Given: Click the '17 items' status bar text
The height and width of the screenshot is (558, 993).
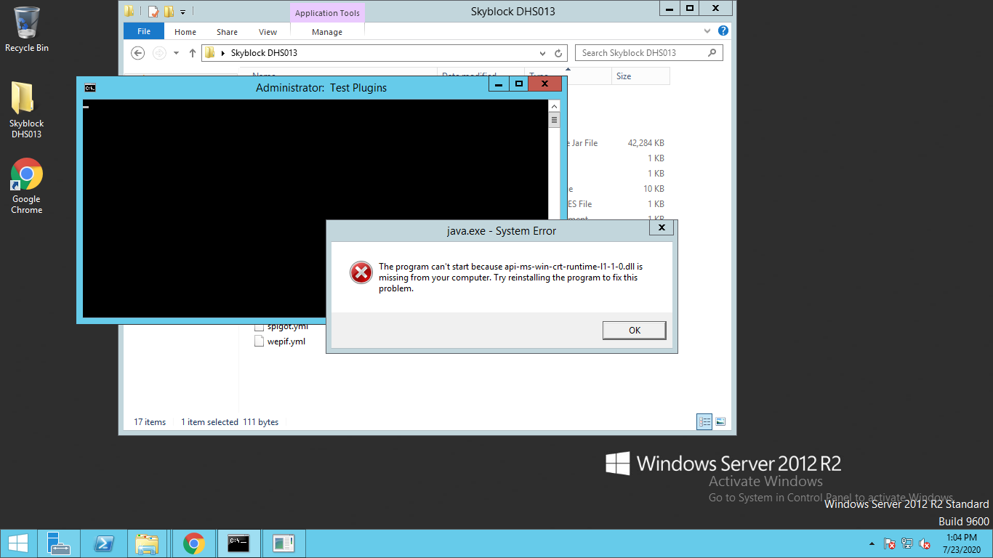Looking at the screenshot, I should [x=150, y=422].
